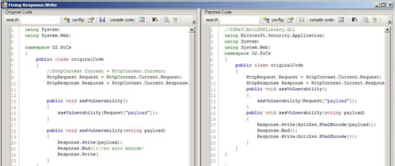This screenshot has width=395, height=166.
Task: Click the colored lines icon in Original Code toolbar
Action: 175,20
